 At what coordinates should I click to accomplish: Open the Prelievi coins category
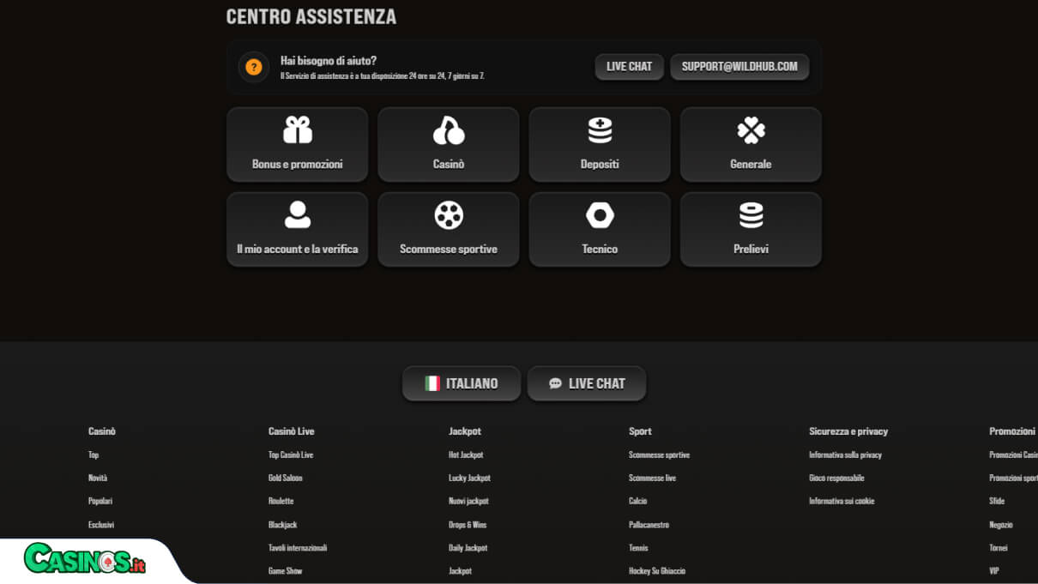(751, 229)
